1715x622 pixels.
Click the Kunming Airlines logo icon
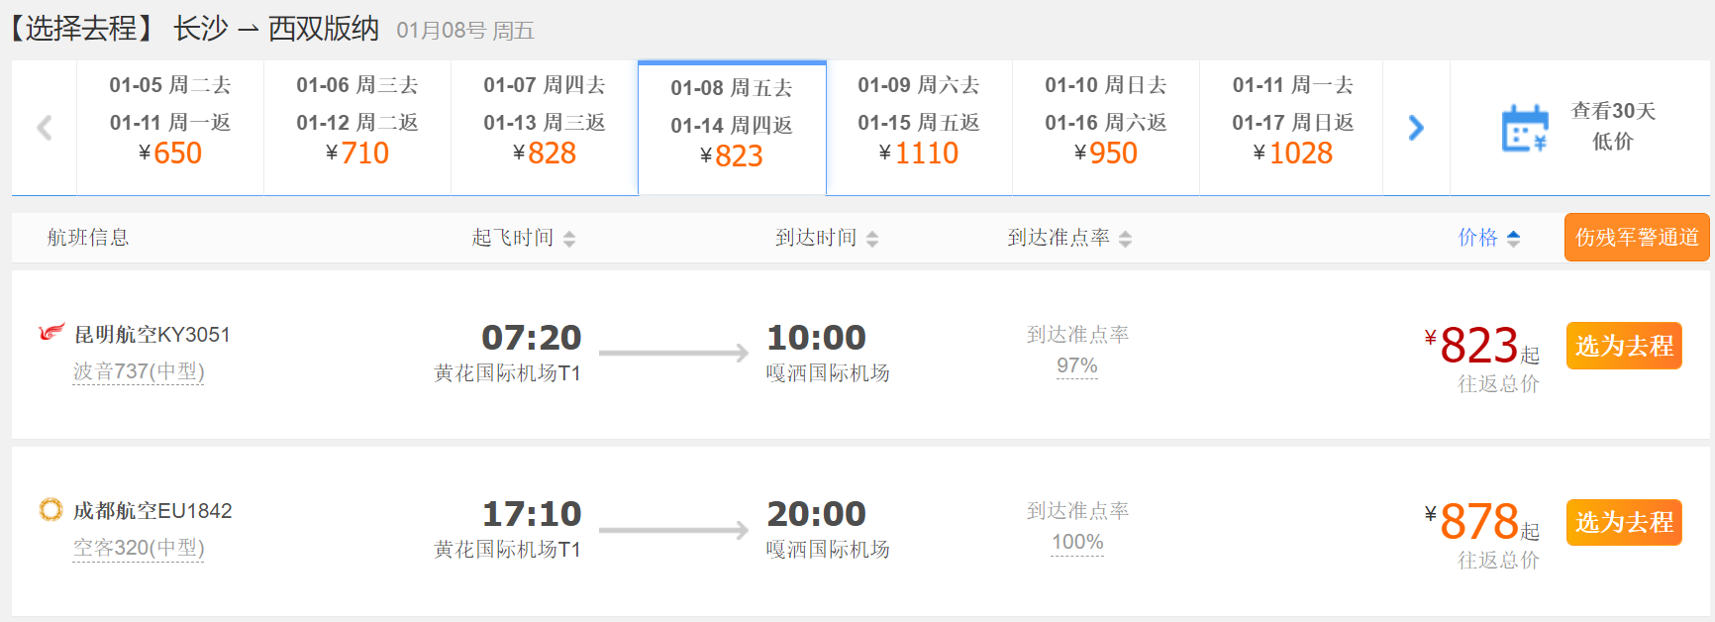pos(50,332)
